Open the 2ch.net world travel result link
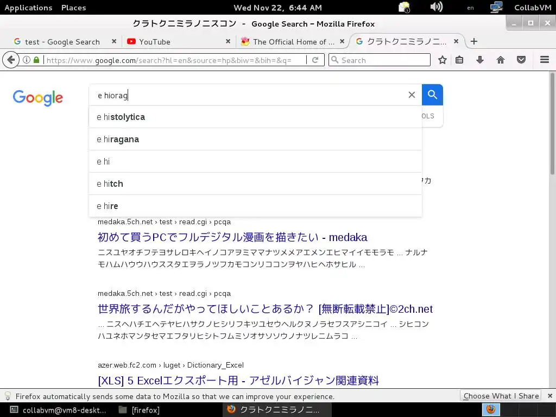This screenshot has width=556, height=417. coord(265,309)
